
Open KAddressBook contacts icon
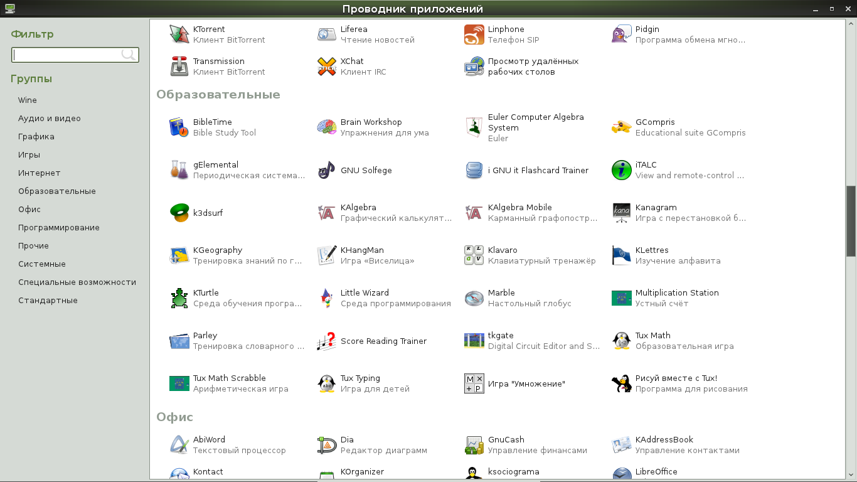622,445
